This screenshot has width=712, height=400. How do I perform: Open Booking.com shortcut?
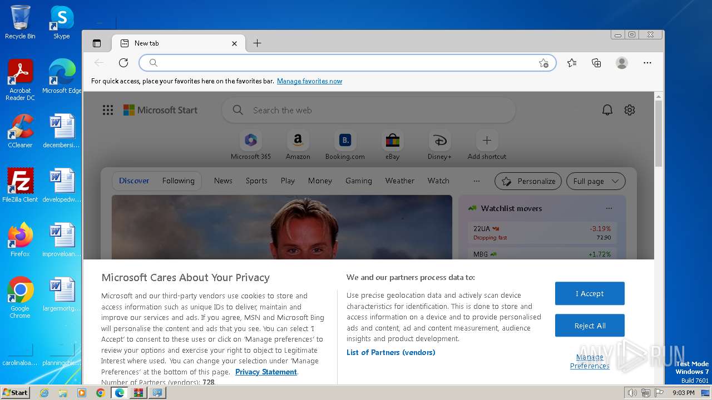(x=345, y=145)
